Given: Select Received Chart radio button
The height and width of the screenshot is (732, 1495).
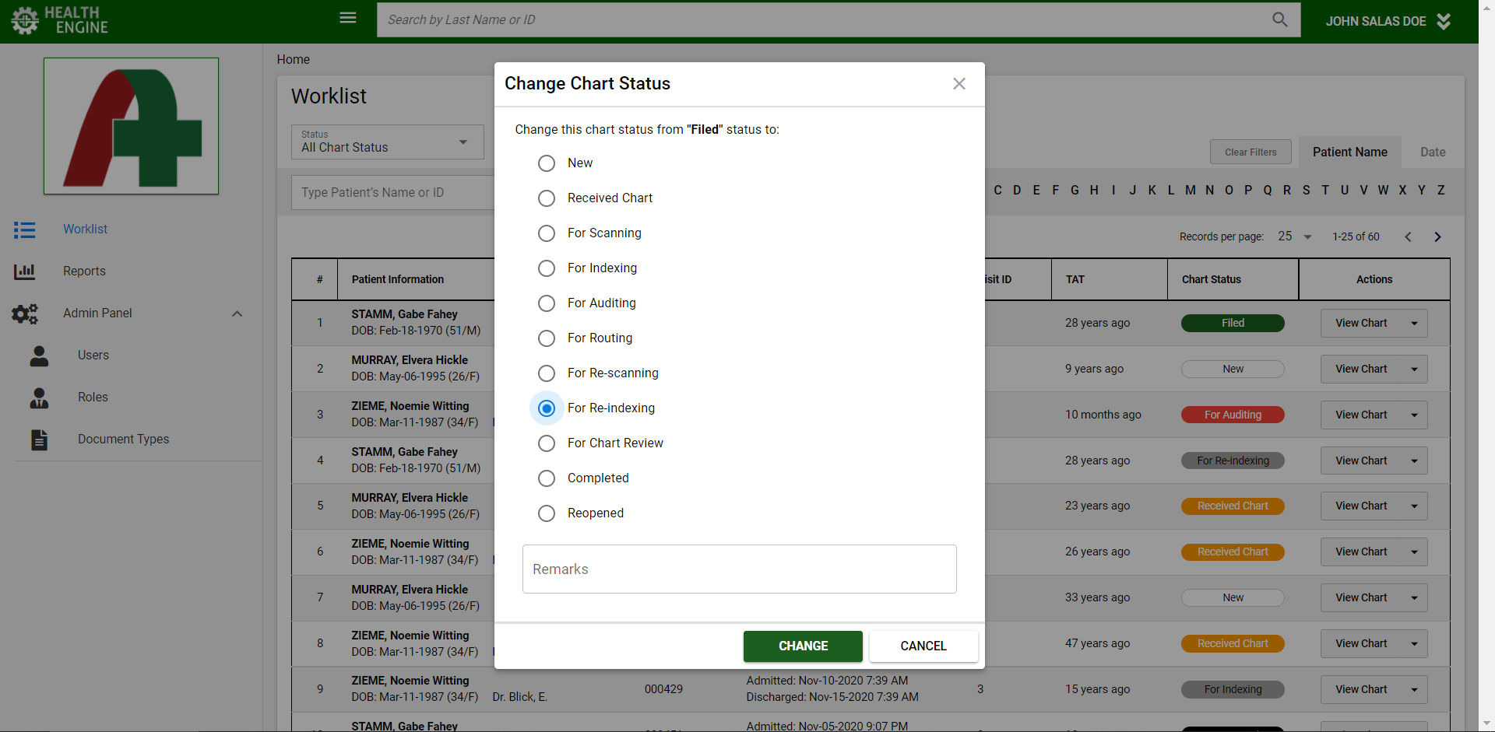Looking at the screenshot, I should (x=547, y=198).
